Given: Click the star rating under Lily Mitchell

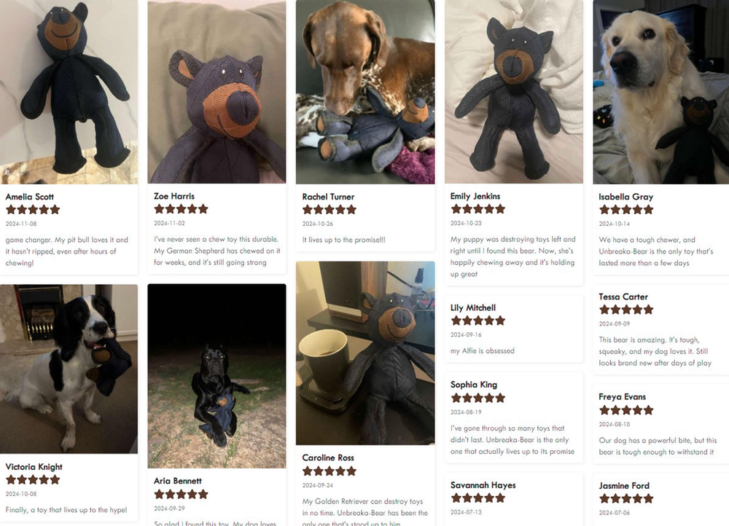Looking at the screenshot, I should coord(478,321).
